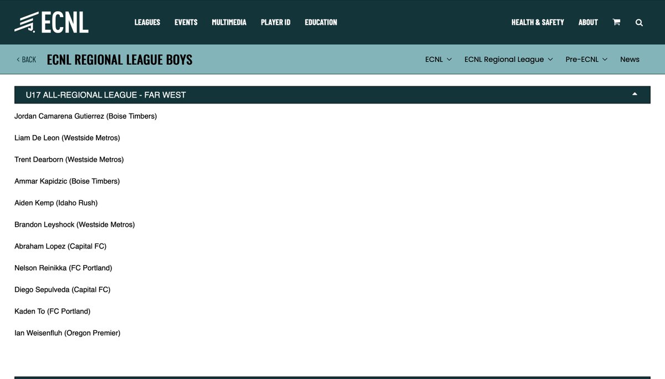Select Diego Sepulveda (Capital FC)
The height and width of the screenshot is (379, 665).
point(63,289)
